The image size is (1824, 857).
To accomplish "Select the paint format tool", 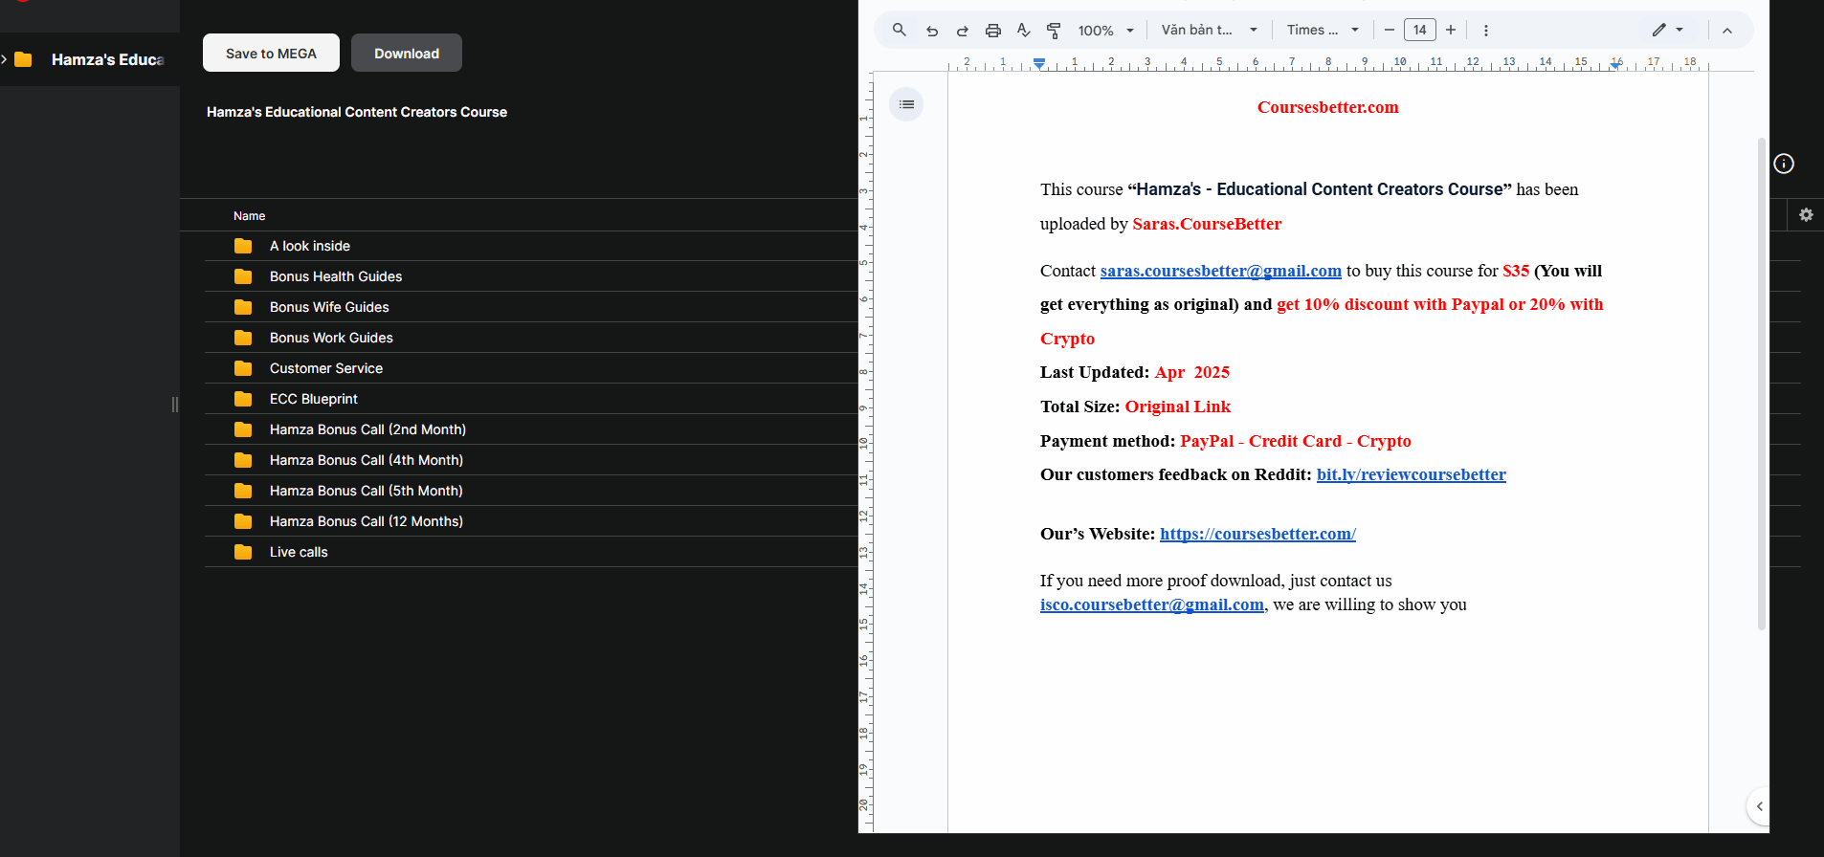I will pyautogui.click(x=1054, y=31).
